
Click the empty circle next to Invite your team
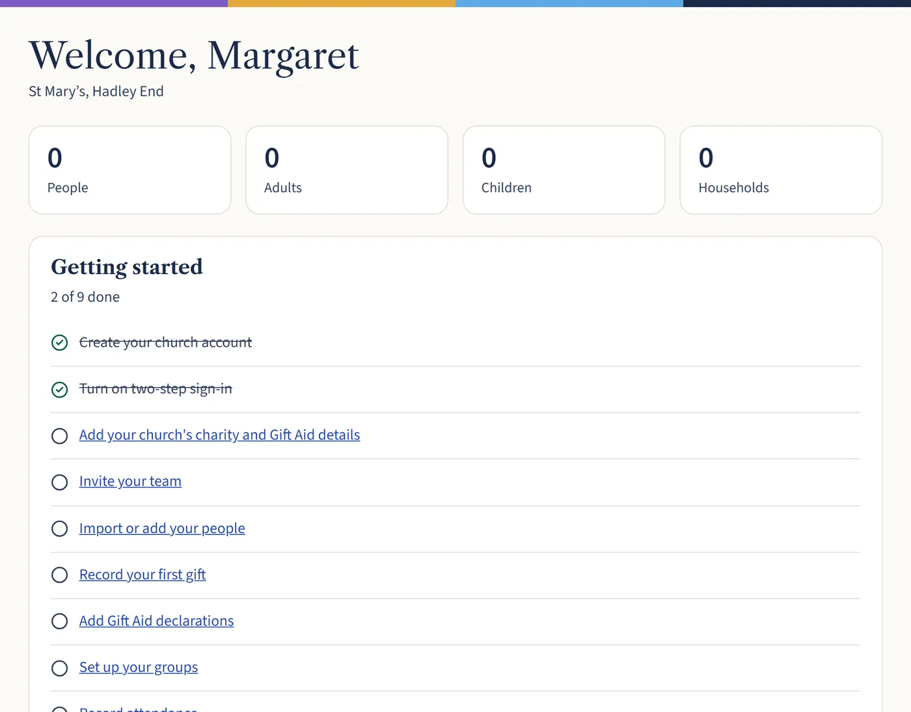[x=59, y=482]
